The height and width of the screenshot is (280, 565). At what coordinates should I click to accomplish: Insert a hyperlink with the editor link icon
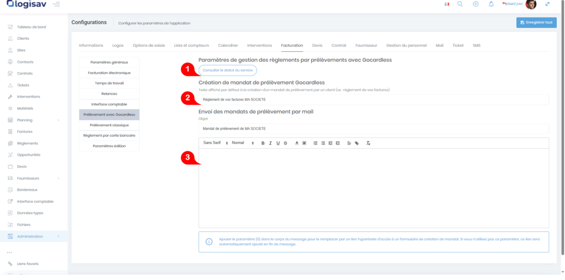[356, 143]
